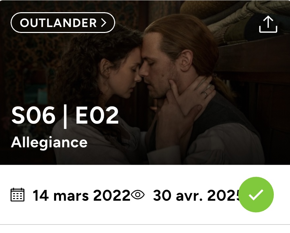Viewport: 290px width, 233px height.
Task: Tap the share icon on the episode banner
Action: click(x=268, y=24)
